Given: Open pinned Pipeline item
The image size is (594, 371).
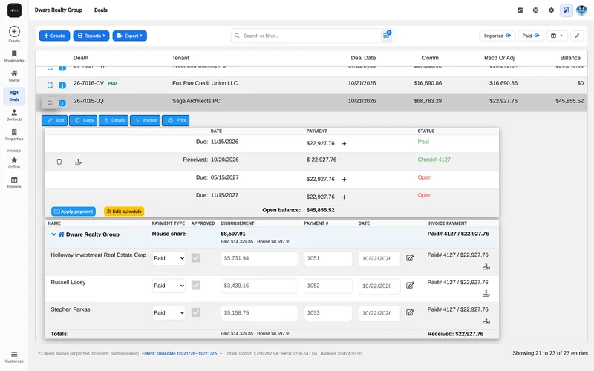Looking at the screenshot, I should 14,183.
